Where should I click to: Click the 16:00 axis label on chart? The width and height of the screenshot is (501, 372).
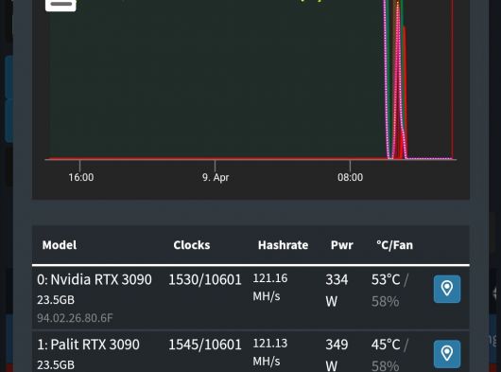coord(81,177)
